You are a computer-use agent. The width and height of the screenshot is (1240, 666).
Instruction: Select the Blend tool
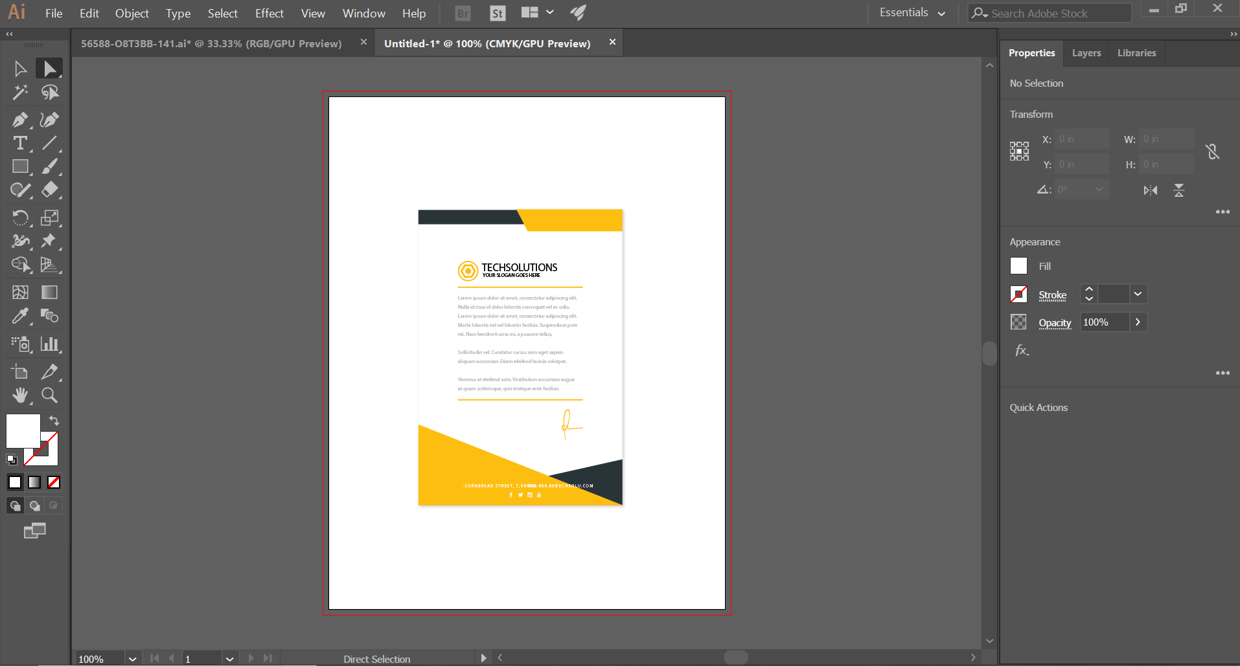49,316
